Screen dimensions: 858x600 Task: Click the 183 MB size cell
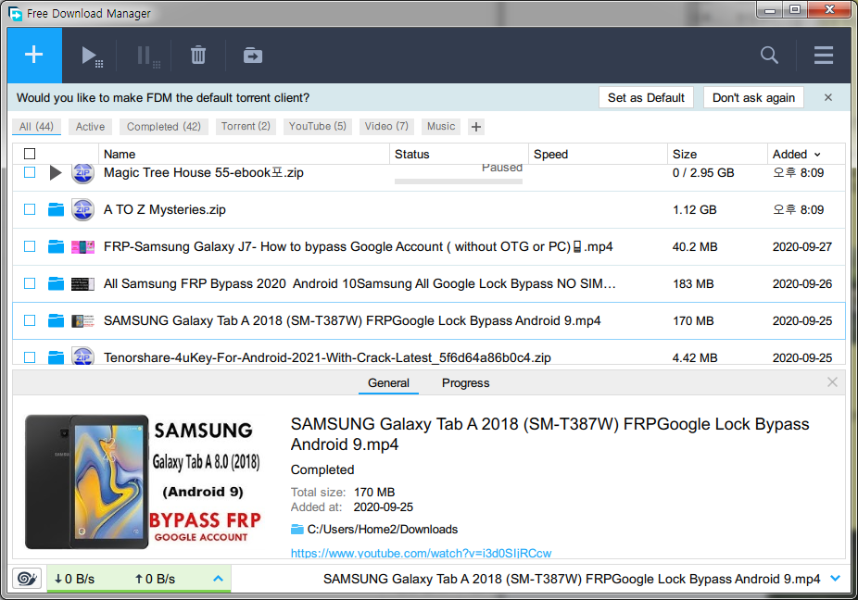(x=693, y=284)
